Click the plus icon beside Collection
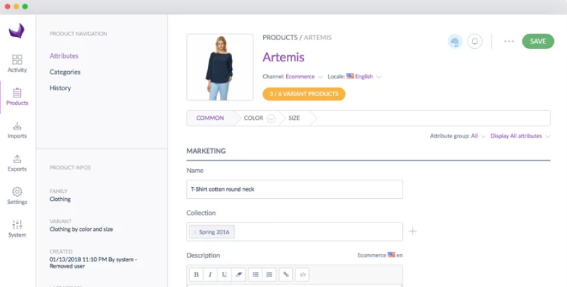The height and width of the screenshot is (287, 567). tap(412, 231)
